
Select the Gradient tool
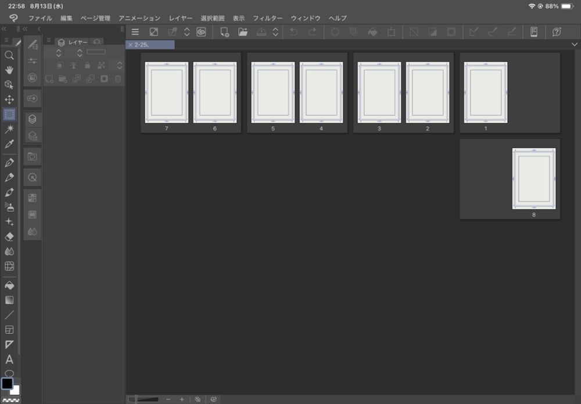click(x=9, y=300)
